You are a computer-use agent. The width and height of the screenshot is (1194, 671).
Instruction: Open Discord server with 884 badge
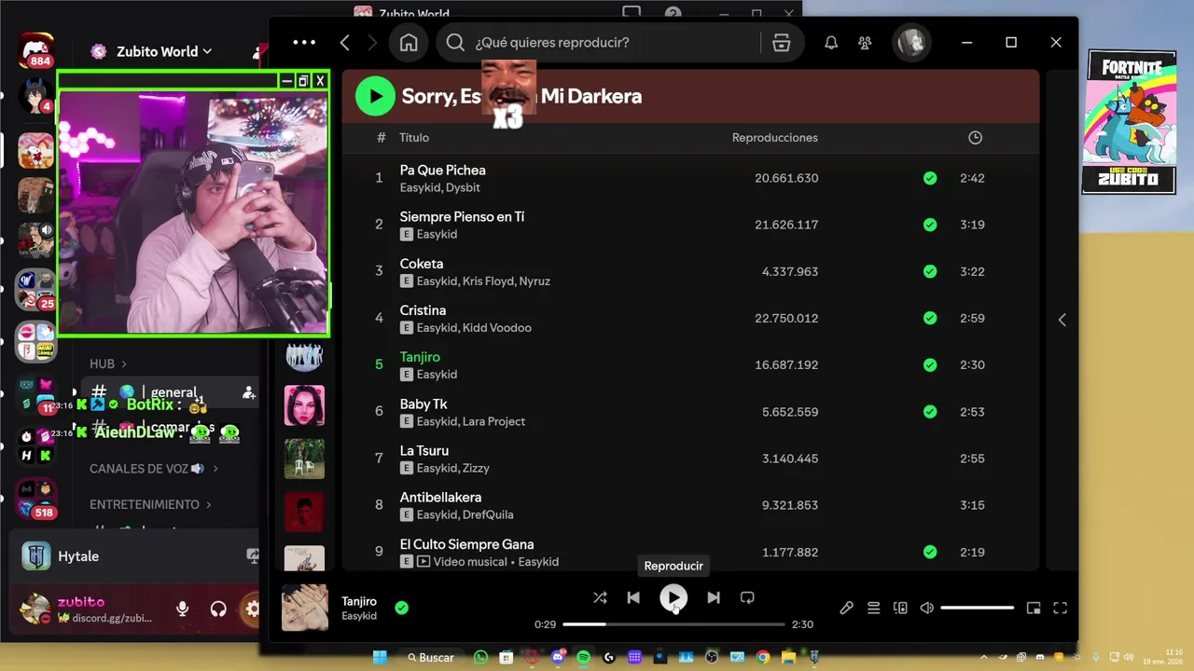pos(37,49)
